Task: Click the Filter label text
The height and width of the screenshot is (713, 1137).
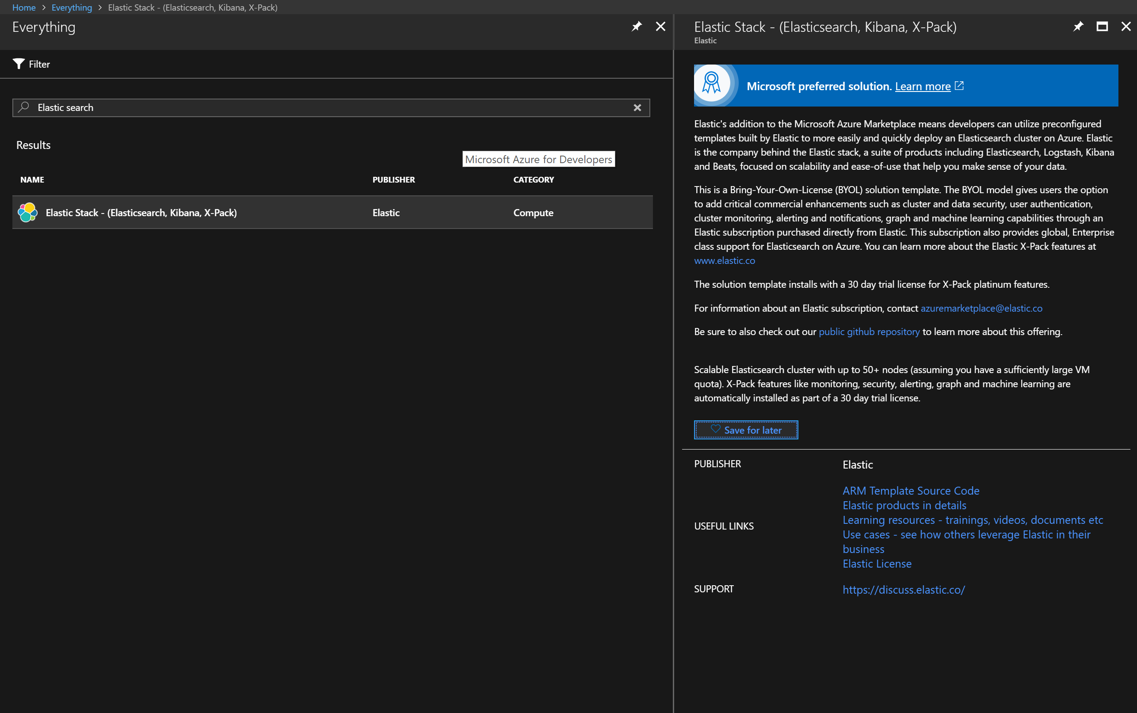Action: point(39,64)
